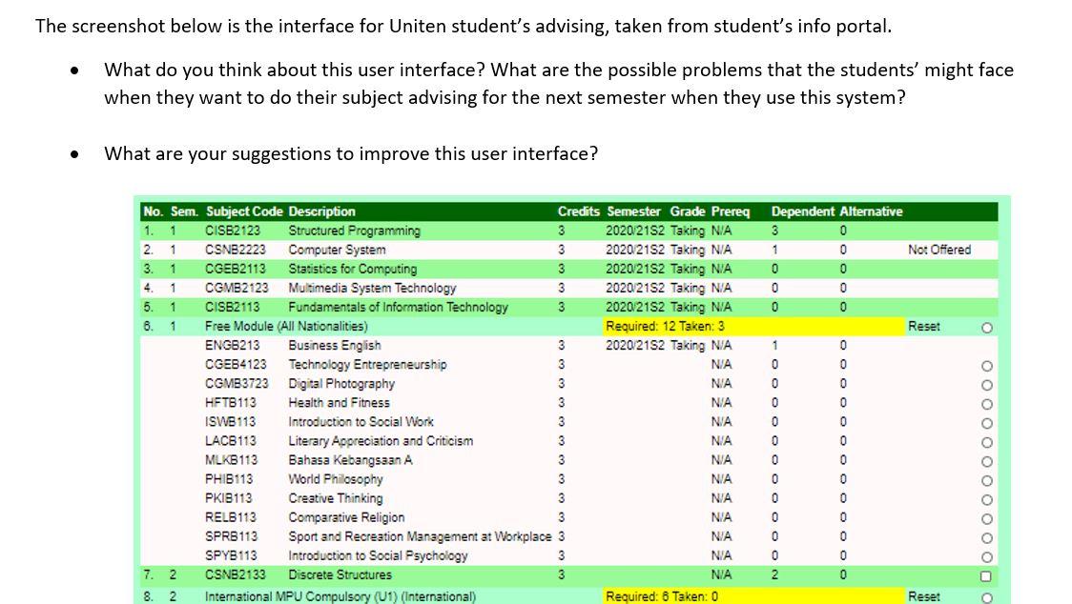1072x604 pixels.
Task: Click subject code ENGB213
Action: coord(230,345)
